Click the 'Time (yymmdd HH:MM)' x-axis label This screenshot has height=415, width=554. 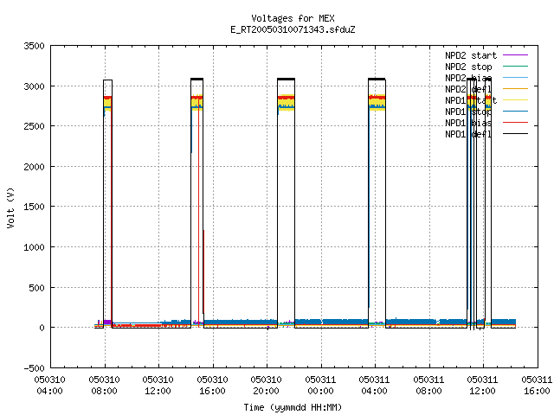tap(293, 407)
